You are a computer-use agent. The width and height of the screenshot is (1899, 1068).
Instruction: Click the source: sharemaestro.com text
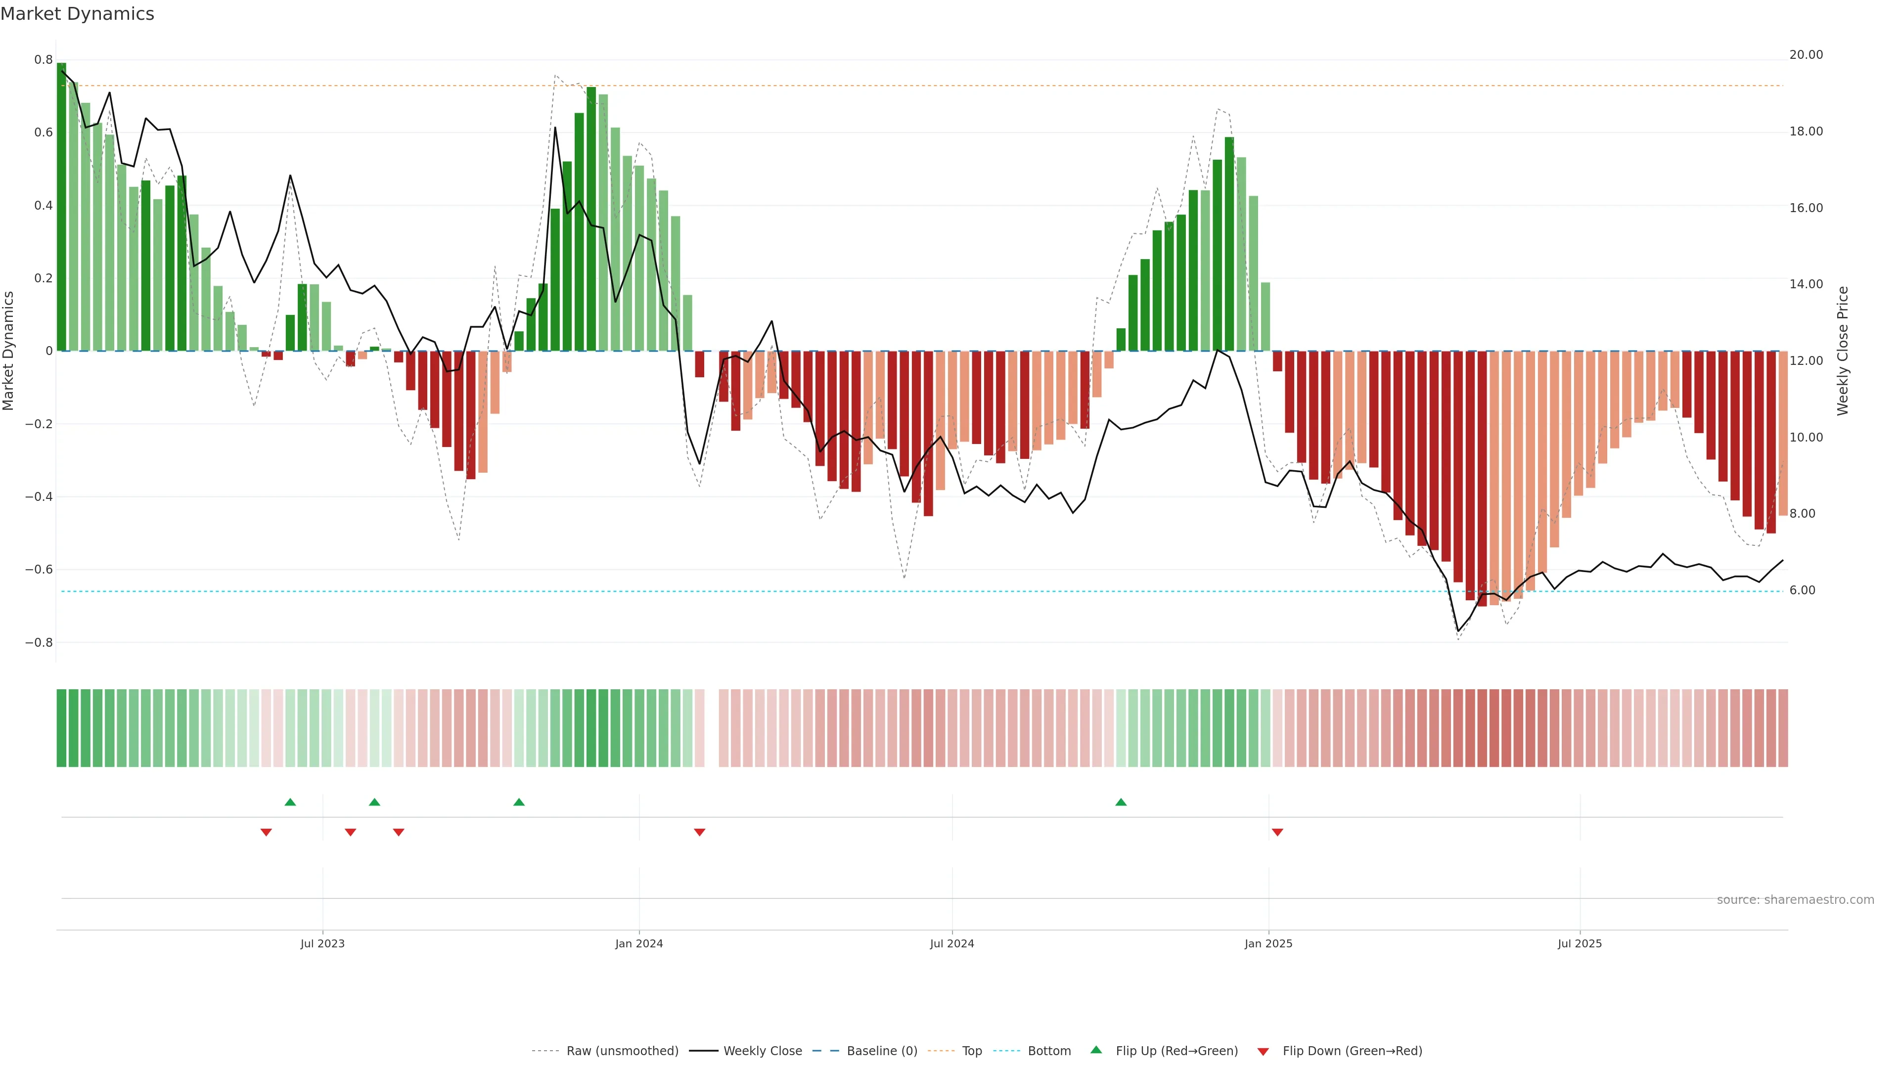[x=1795, y=899]
